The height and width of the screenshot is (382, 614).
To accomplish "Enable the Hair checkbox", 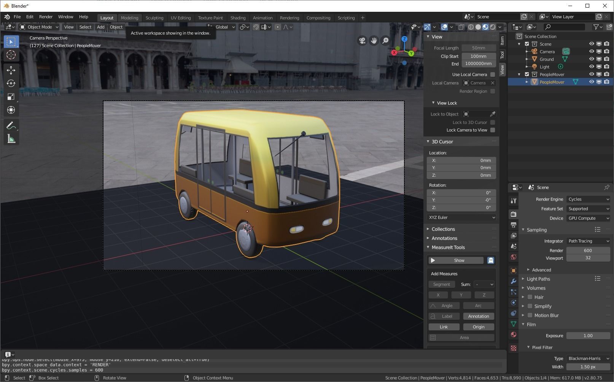I will coord(530,297).
